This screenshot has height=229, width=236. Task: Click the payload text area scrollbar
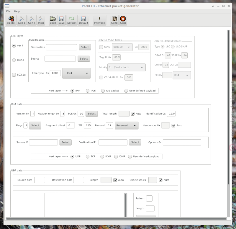[x=126, y=205]
